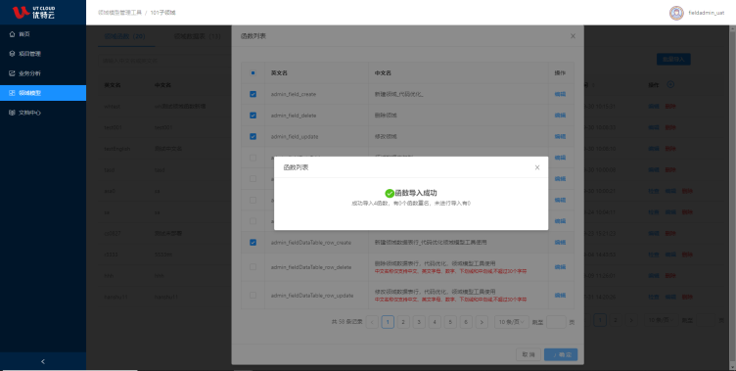
Task: Go to page 4 in function list pager
Action: click(435, 322)
